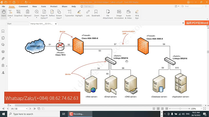This screenshot has height=117, width=209.
Task: Open Security panel in left sidebar
Action: click(x=3, y=65)
